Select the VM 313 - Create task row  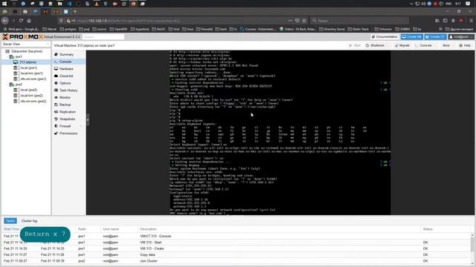coord(237,248)
